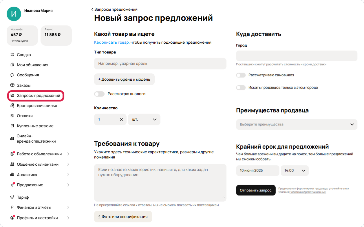The width and height of the screenshot is (364, 227).
Task: Clear quantity with the X icon
Action: coord(121,119)
